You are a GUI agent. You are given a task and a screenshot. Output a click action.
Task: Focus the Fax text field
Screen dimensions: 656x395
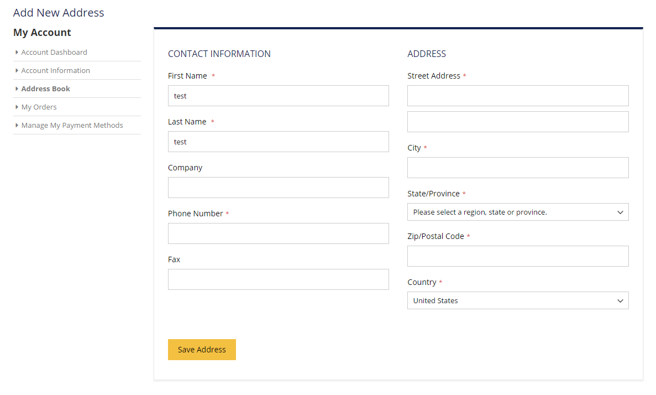(x=278, y=279)
